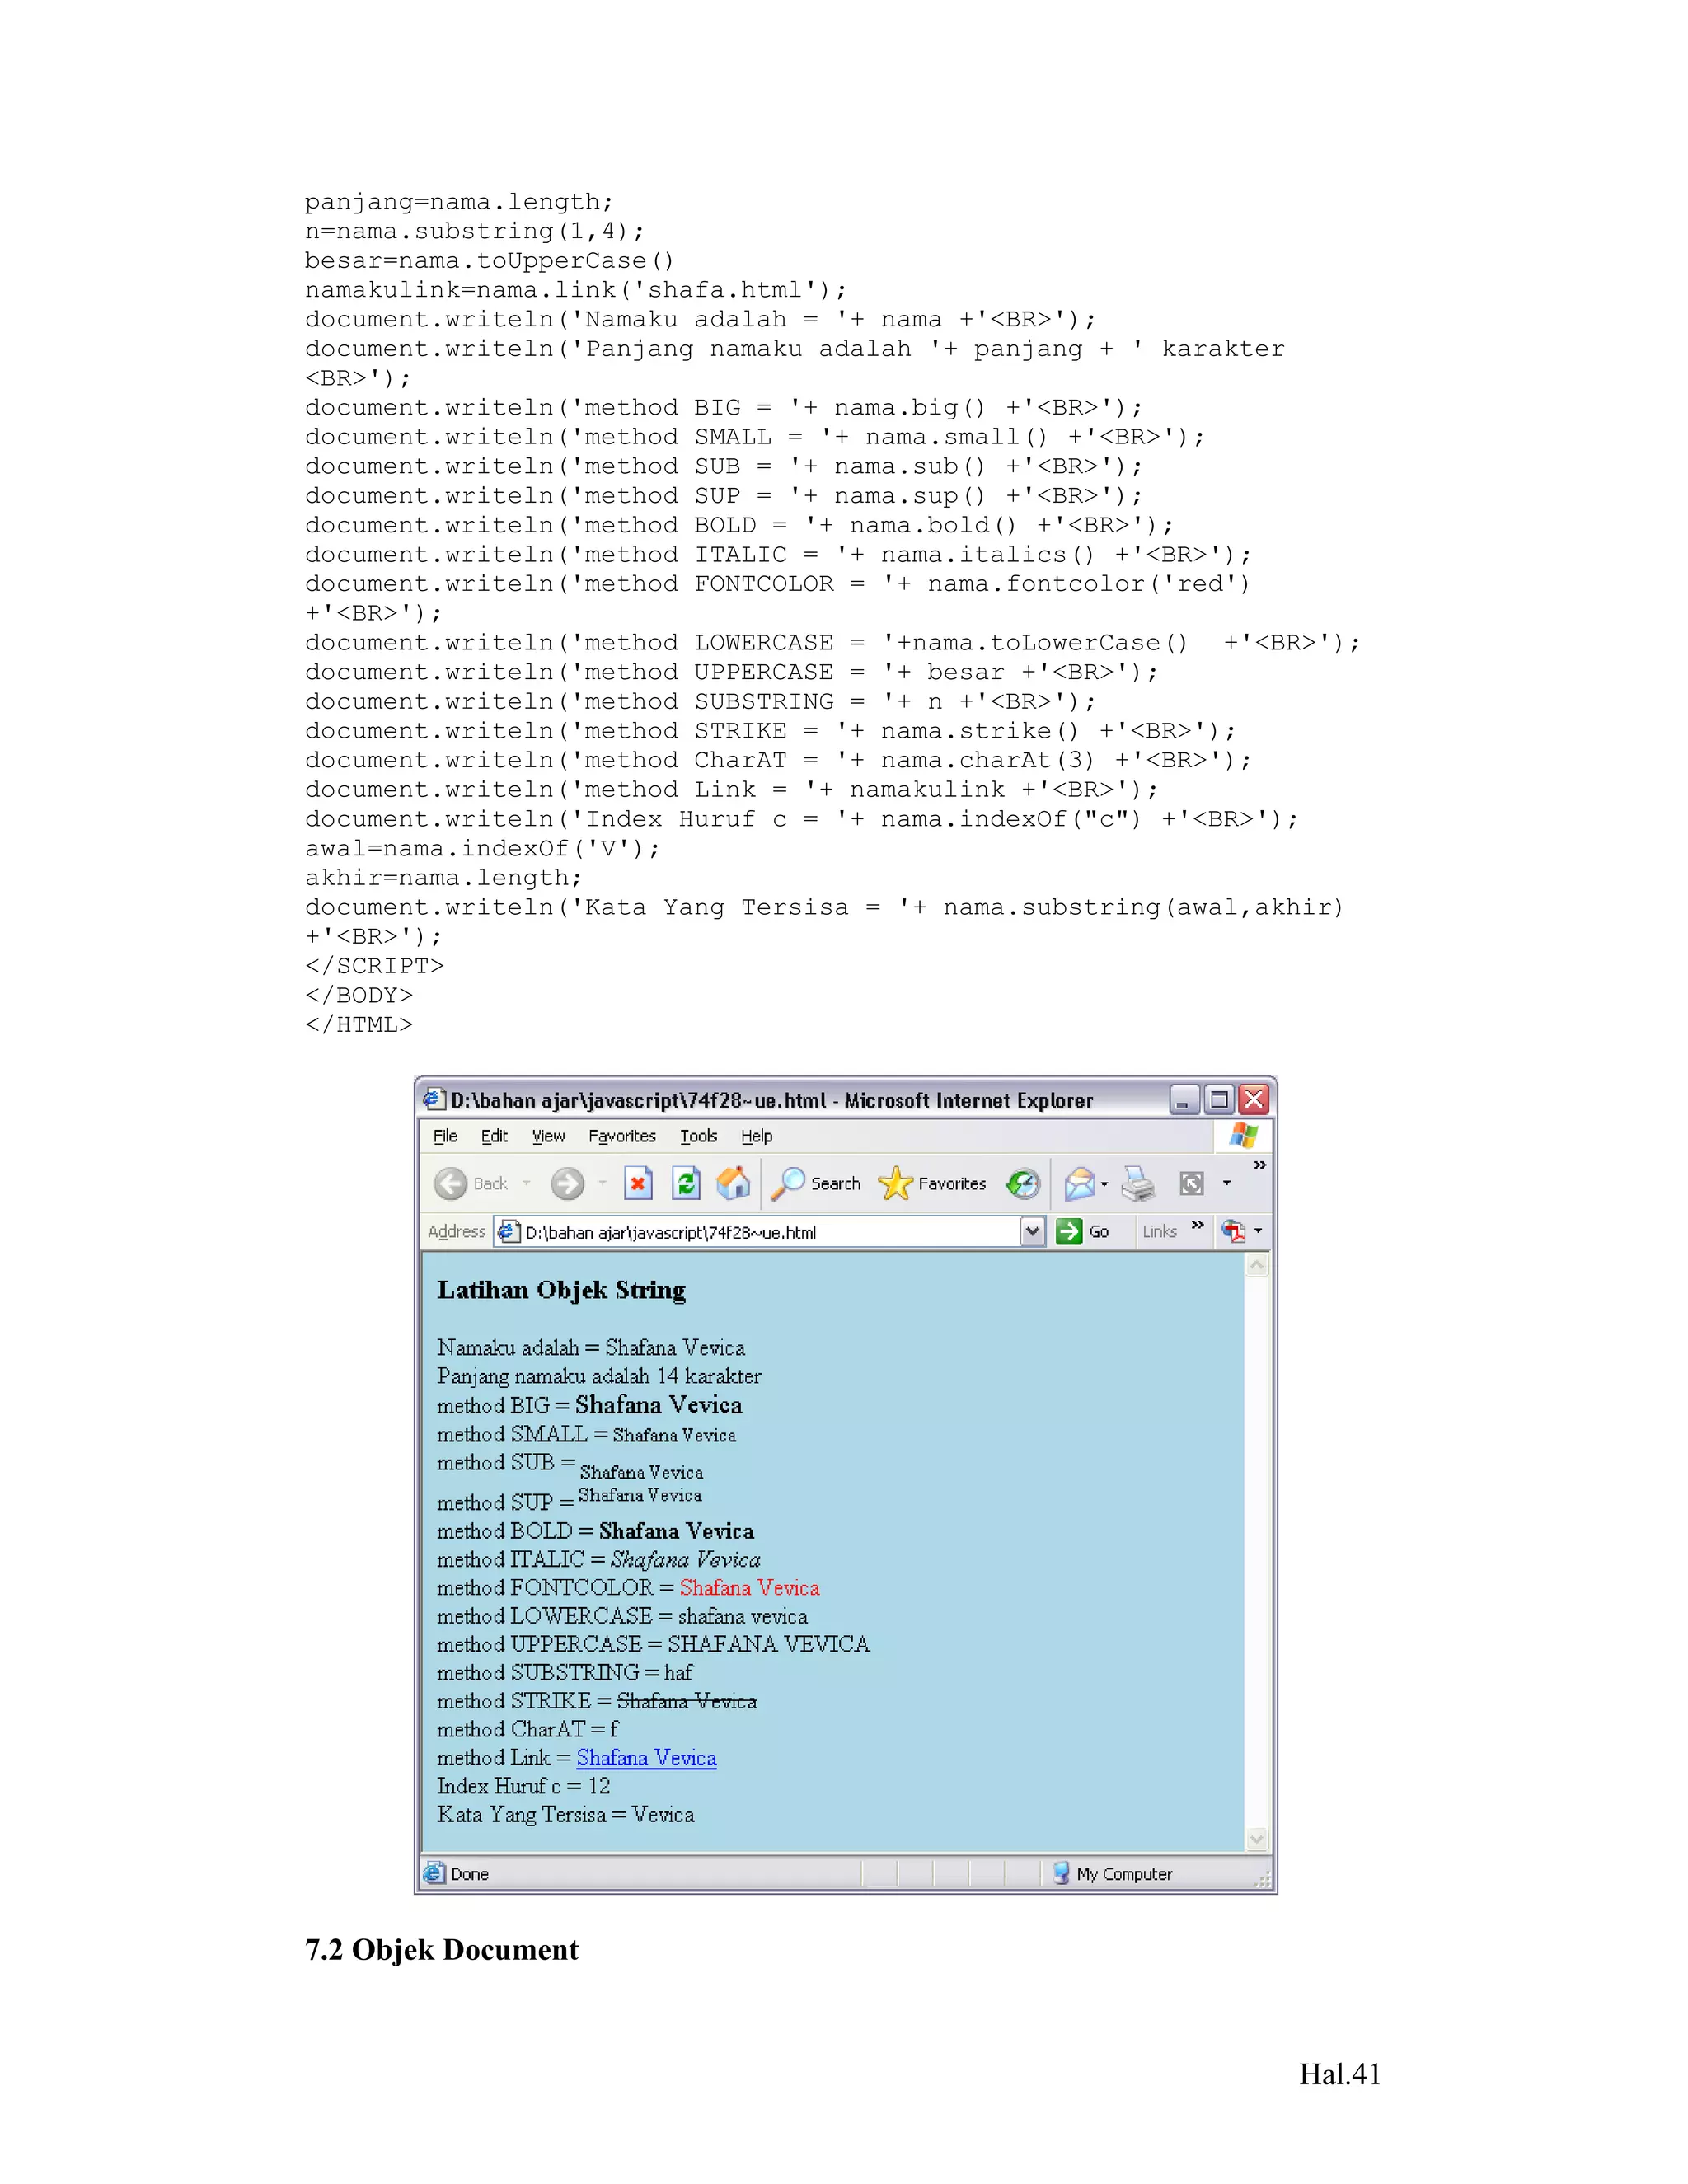Click the My Computer status icon
Image resolution: width=1688 pixels, height=2184 pixels.
pyautogui.click(x=1061, y=1874)
